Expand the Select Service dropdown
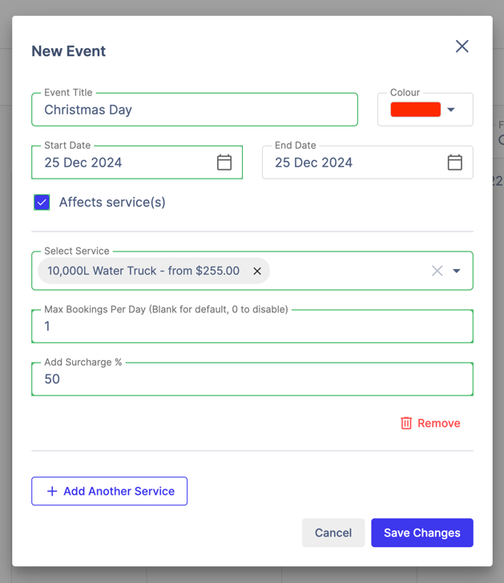The image size is (504, 583). click(x=457, y=271)
